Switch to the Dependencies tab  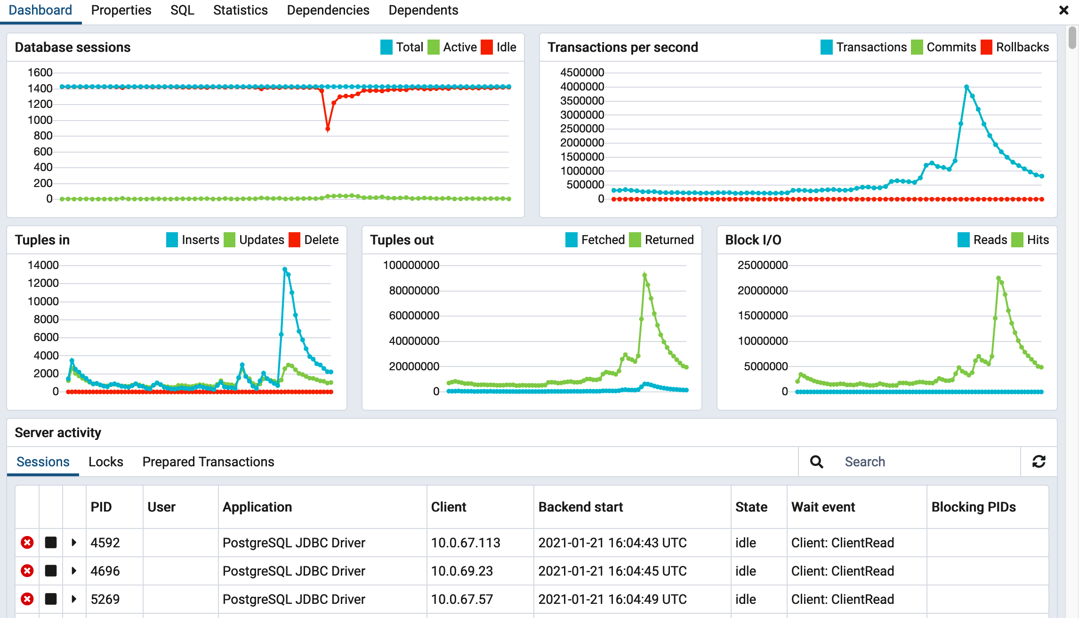coord(328,10)
